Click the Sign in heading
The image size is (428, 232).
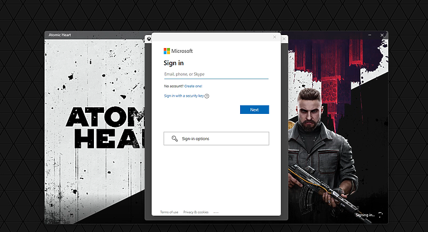pos(174,63)
